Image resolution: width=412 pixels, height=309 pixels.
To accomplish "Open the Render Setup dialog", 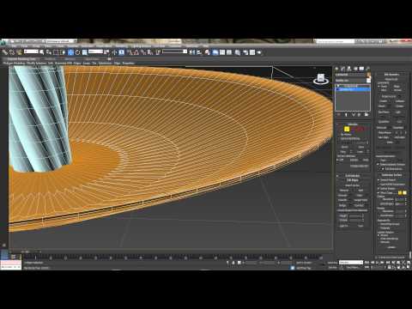I will (x=245, y=52).
